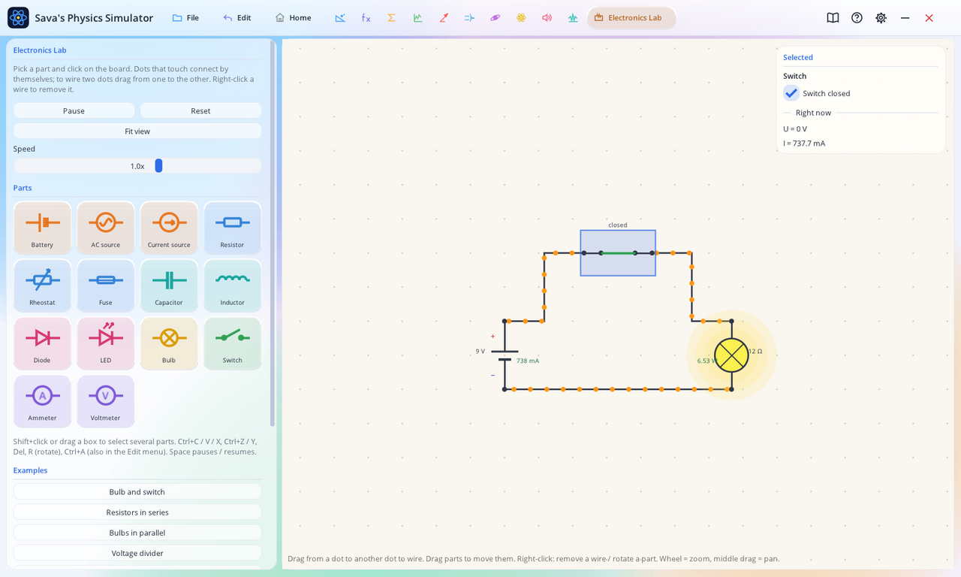Click the left panel vertical scrollbar
This screenshot has width=961, height=577.
pos(273,233)
